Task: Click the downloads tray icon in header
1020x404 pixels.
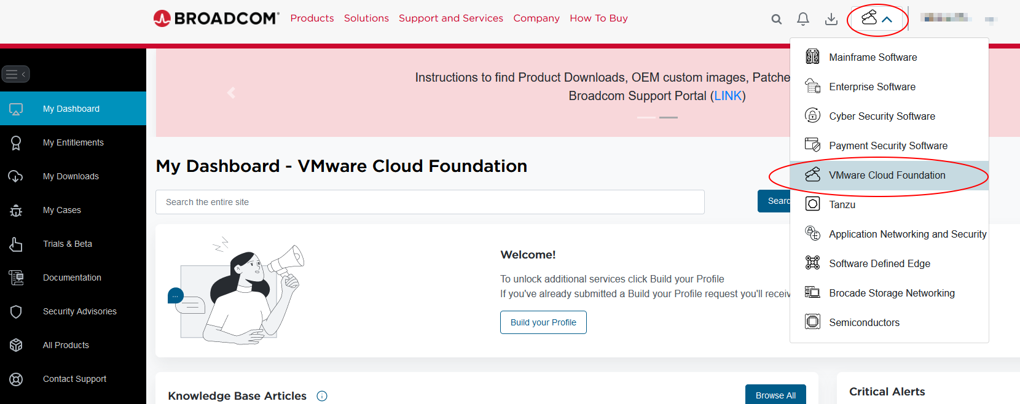Action: tap(831, 19)
